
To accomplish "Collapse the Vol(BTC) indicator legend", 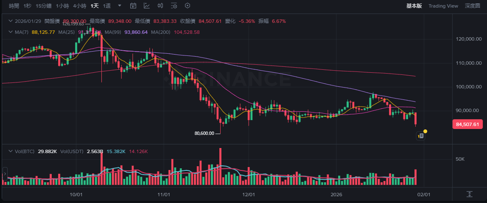I will click(x=10, y=151).
